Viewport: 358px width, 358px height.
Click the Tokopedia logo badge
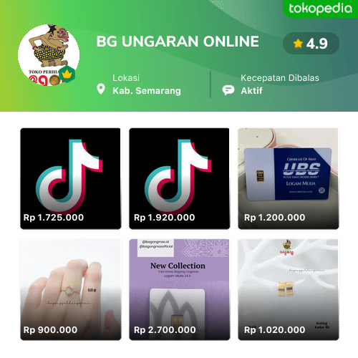click(x=320, y=9)
